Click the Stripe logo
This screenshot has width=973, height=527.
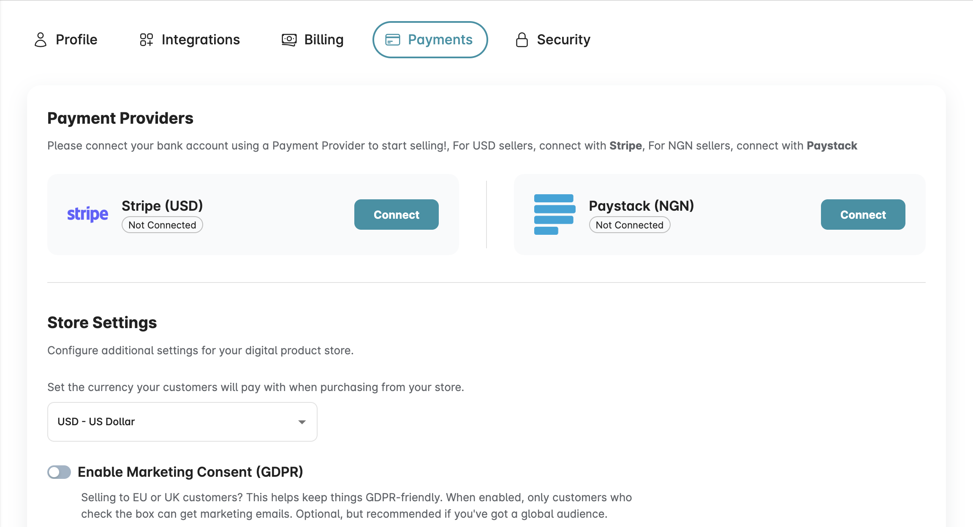pyautogui.click(x=87, y=214)
